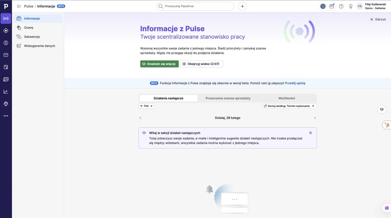The image size is (391, 218).
Task: Select Wzbogacenie danych in sidebar
Action: click(39, 46)
